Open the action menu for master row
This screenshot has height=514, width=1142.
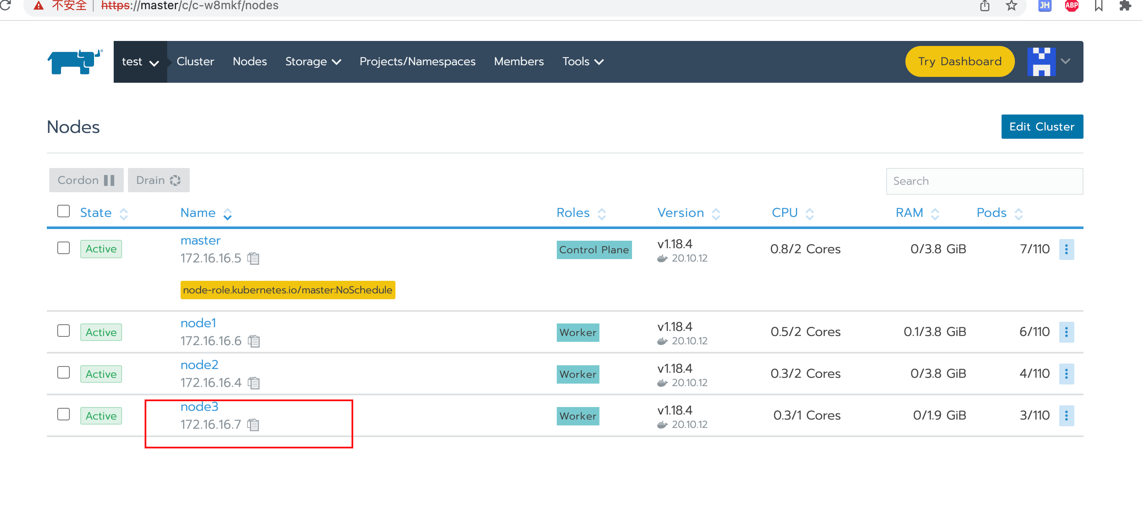[1066, 249]
